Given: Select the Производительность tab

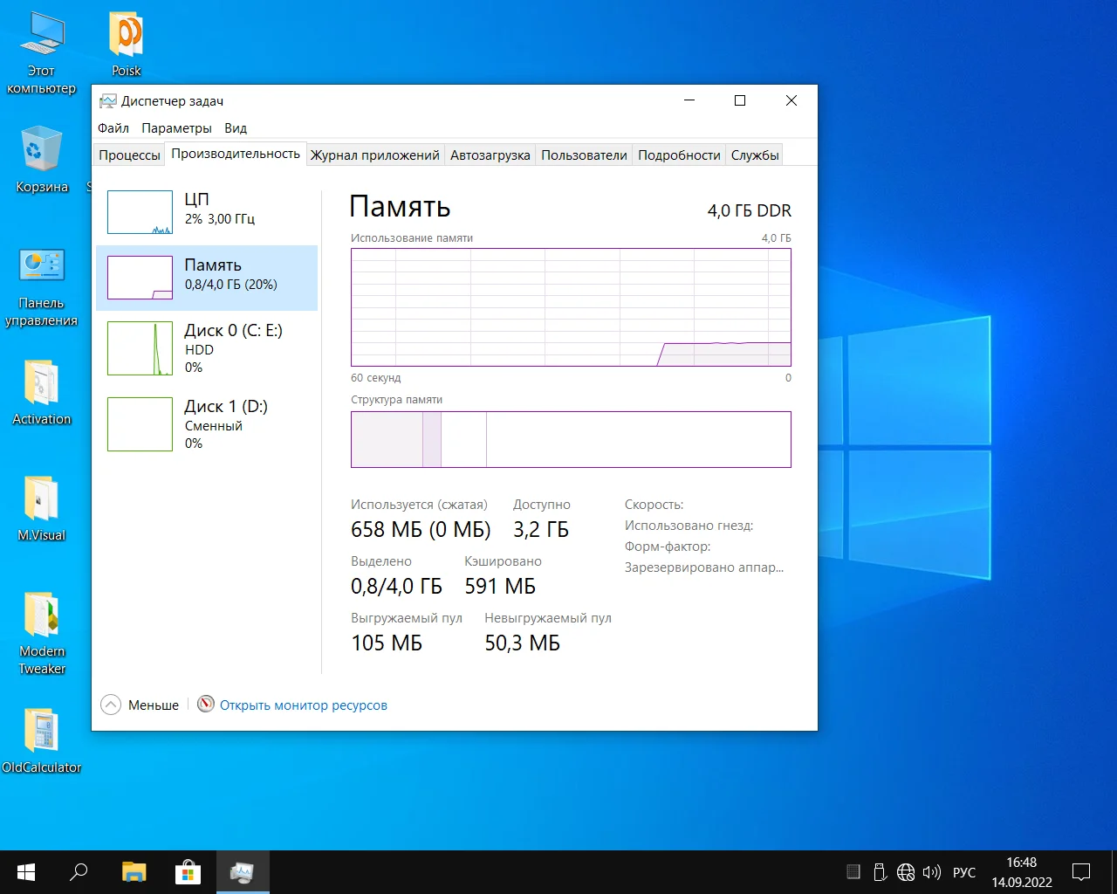Looking at the screenshot, I should [236, 154].
